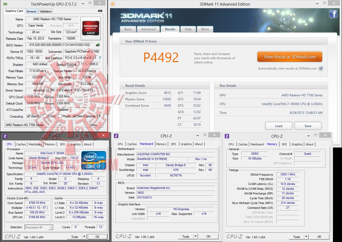Click the RAMPAGE IV EXTREME model field
Image resolution: width=342 pixels, height=242 pixels.
click(161, 159)
